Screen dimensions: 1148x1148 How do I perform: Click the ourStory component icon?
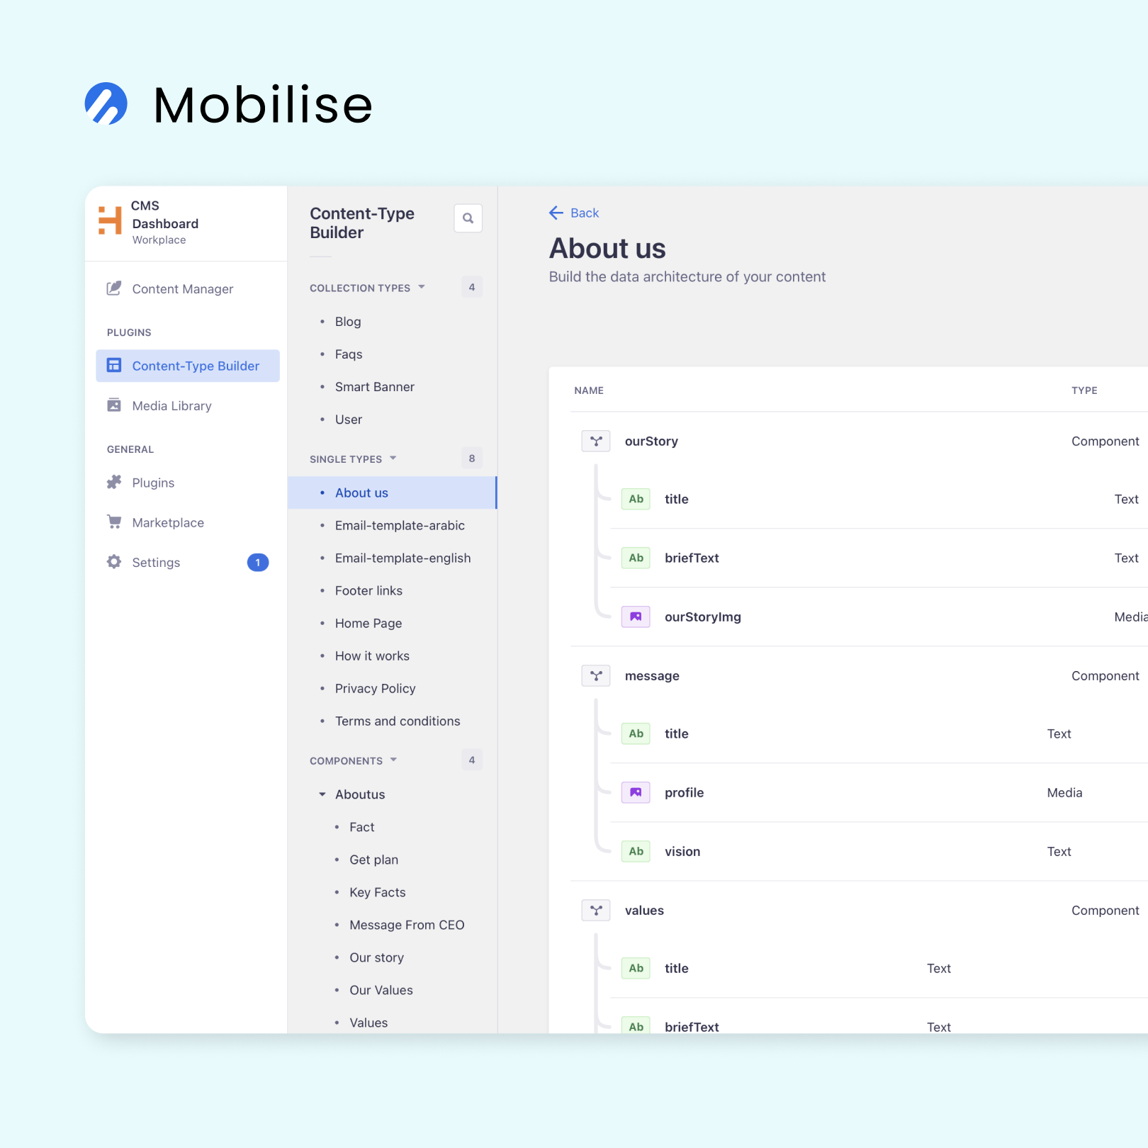(x=596, y=441)
